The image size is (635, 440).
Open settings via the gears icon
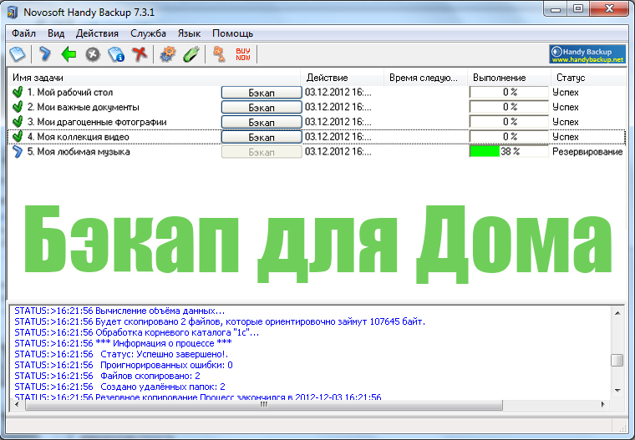[x=167, y=53]
